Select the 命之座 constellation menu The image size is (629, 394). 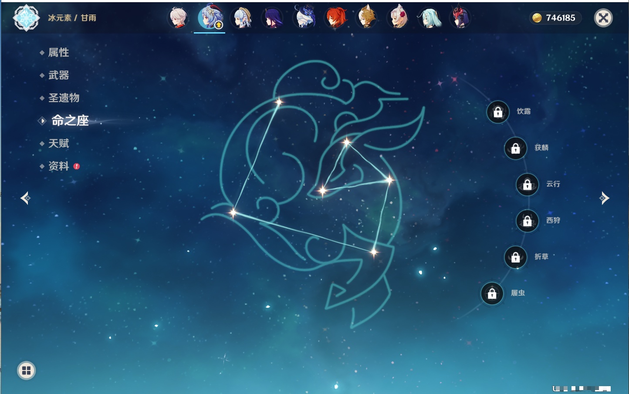[70, 121]
